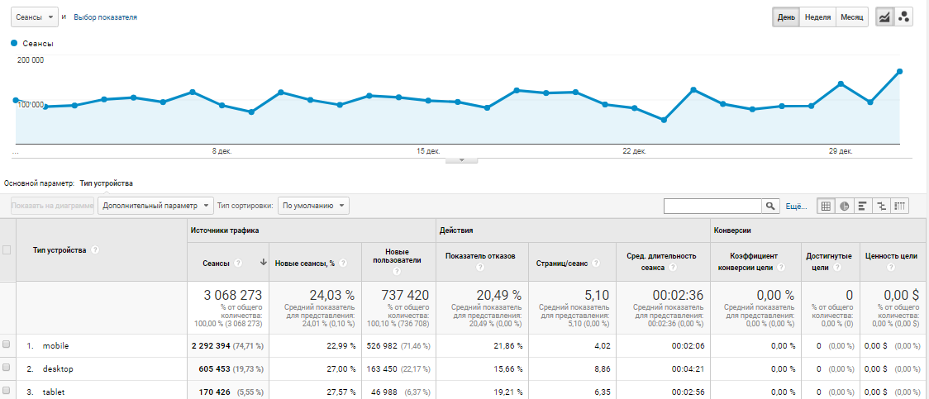Open Дополнительный параметр dropdown

155,205
